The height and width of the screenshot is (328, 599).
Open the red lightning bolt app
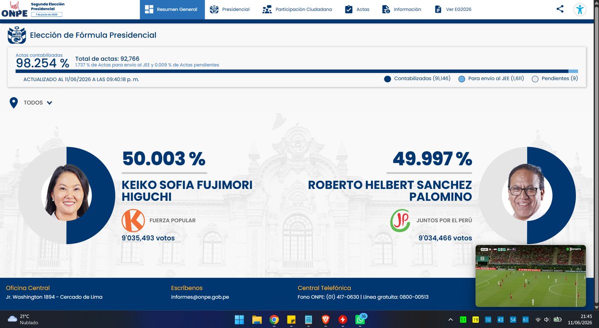click(342, 320)
